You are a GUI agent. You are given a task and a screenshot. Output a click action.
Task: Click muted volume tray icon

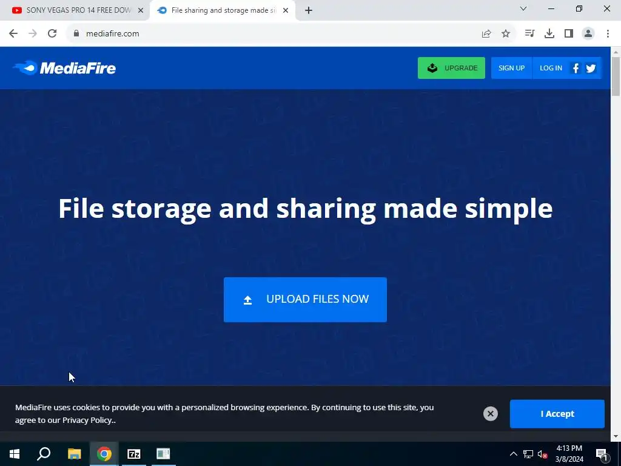pos(543,454)
